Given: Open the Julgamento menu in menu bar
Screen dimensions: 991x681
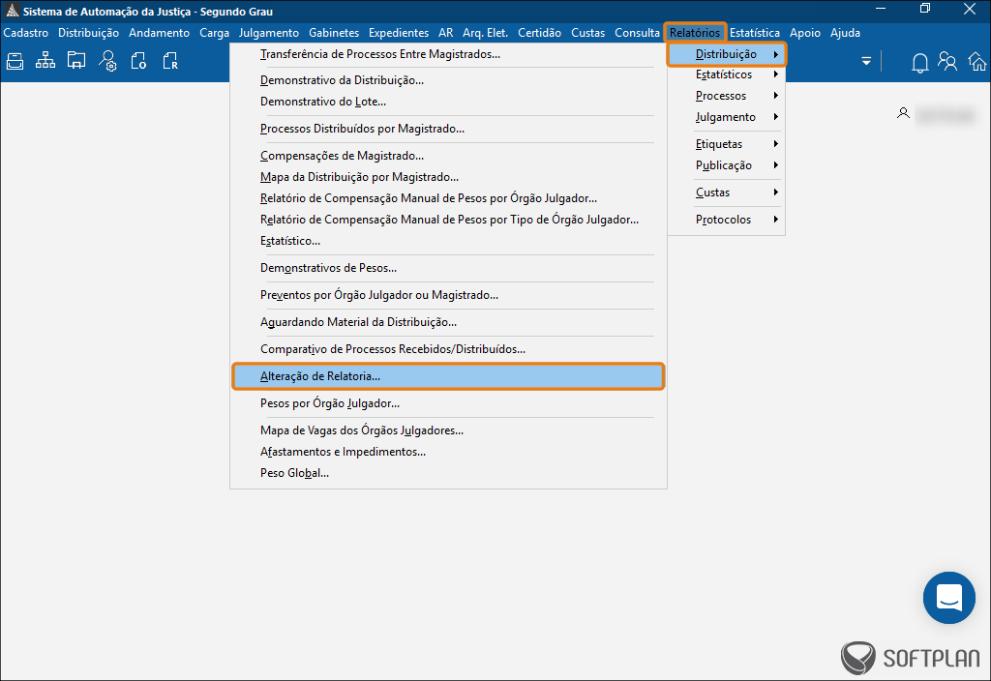Looking at the screenshot, I should pyautogui.click(x=269, y=33).
